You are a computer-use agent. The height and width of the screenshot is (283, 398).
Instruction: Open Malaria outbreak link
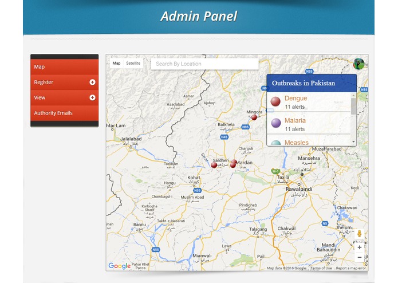click(295, 120)
